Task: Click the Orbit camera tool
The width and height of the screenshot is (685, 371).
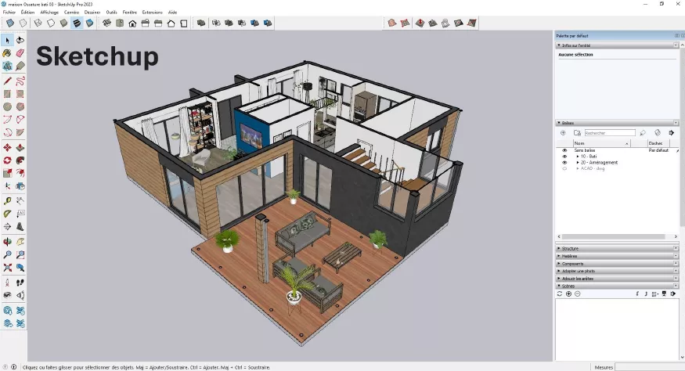Action: (7, 240)
